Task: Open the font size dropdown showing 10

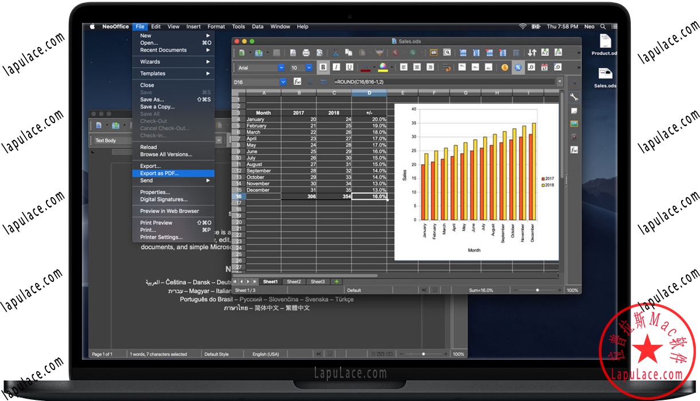Action: click(x=308, y=67)
